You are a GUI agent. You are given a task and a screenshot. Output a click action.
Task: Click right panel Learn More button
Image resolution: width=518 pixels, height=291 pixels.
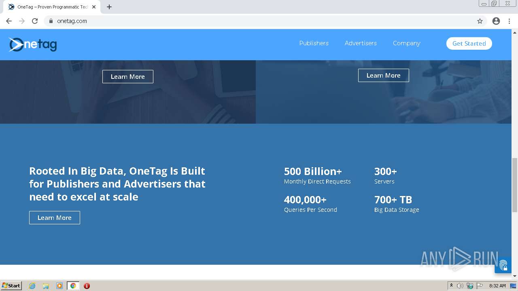(x=384, y=75)
